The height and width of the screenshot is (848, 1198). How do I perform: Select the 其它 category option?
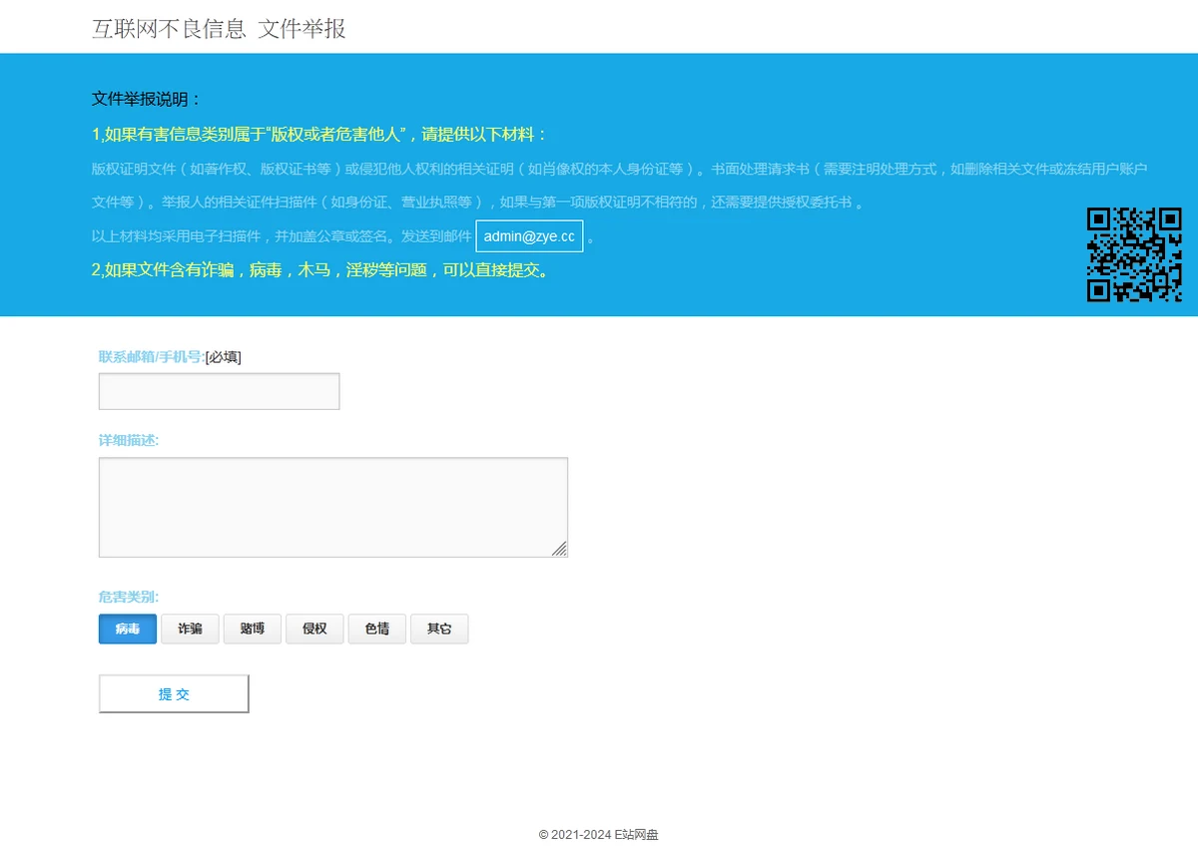tap(439, 629)
